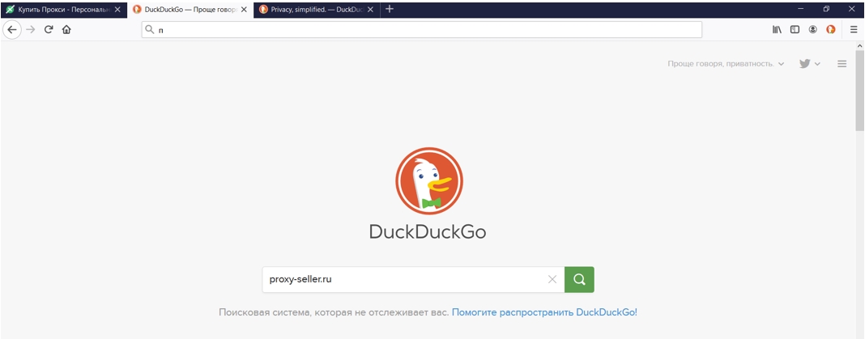Viewport: 865px width, 339px height.
Task: Focus the browser address bar field
Action: tap(421, 30)
